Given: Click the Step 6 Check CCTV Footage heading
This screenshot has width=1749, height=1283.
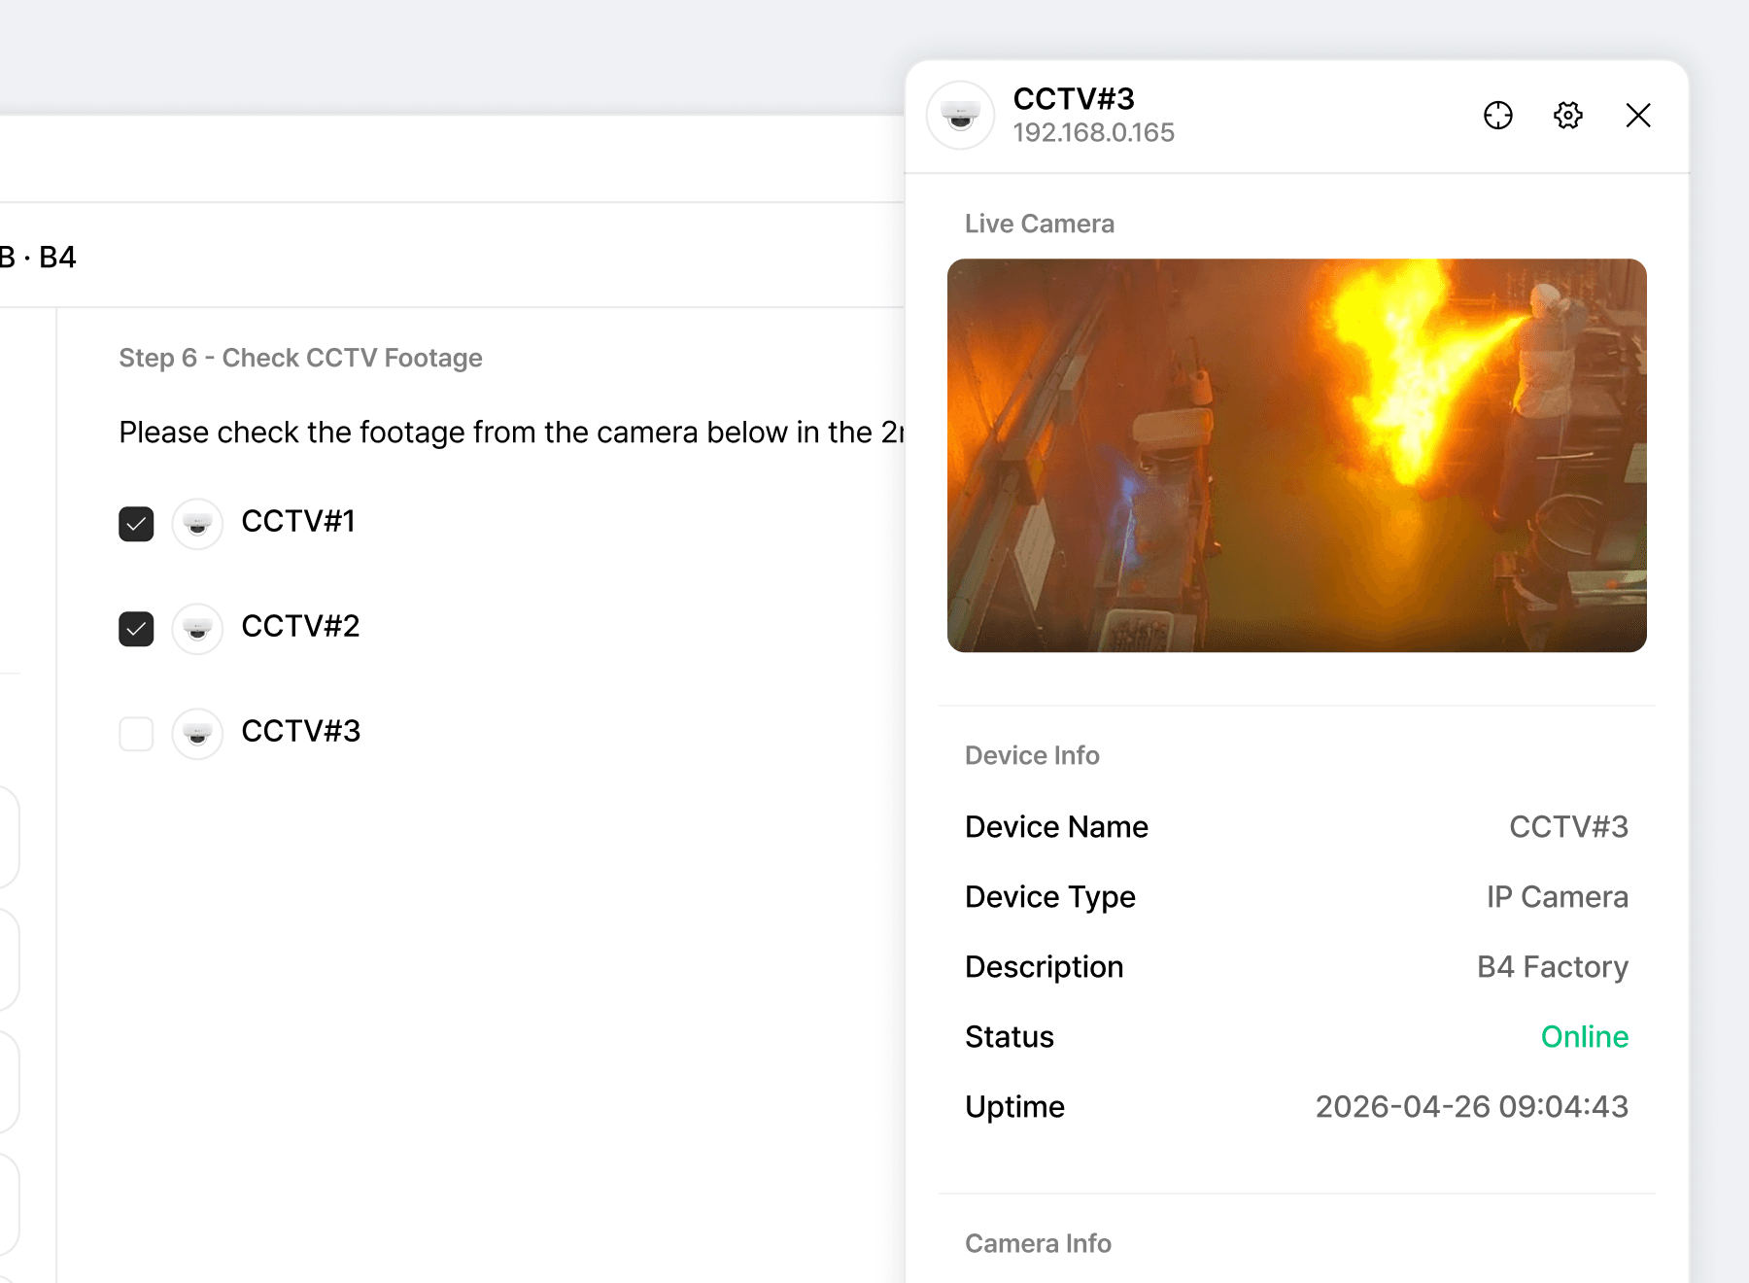Looking at the screenshot, I should tap(300, 359).
